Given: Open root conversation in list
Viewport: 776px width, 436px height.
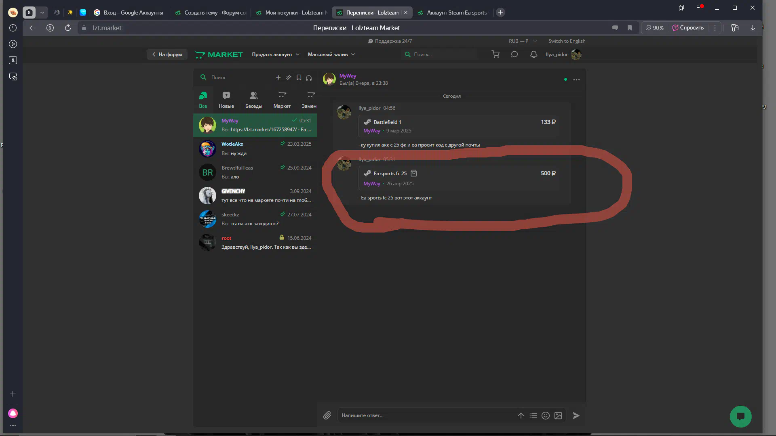Looking at the screenshot, I should coord(255,243).
